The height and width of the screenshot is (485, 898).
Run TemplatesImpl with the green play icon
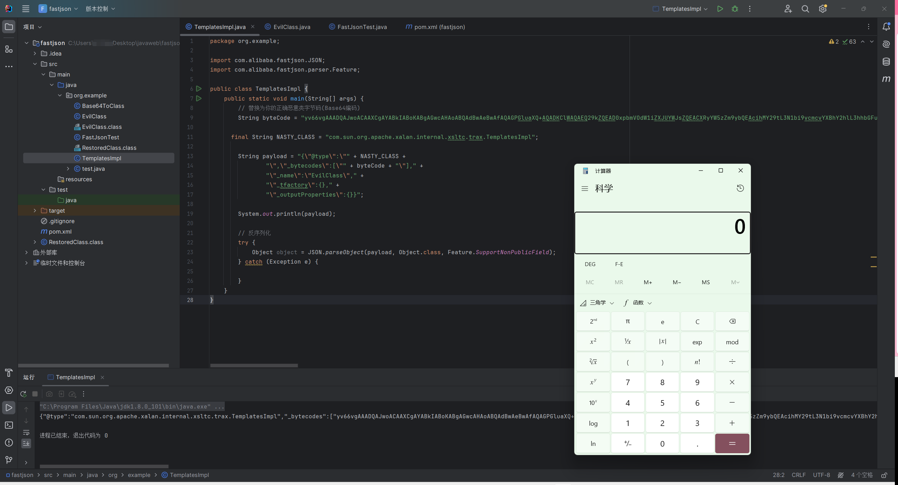(720, 9)
